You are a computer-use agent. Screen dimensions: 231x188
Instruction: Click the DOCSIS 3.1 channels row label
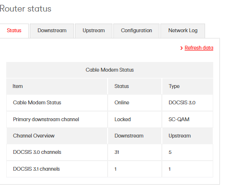pos(36,169)
